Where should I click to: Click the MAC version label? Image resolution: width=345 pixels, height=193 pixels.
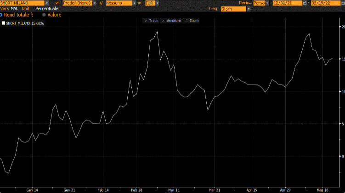15,9
